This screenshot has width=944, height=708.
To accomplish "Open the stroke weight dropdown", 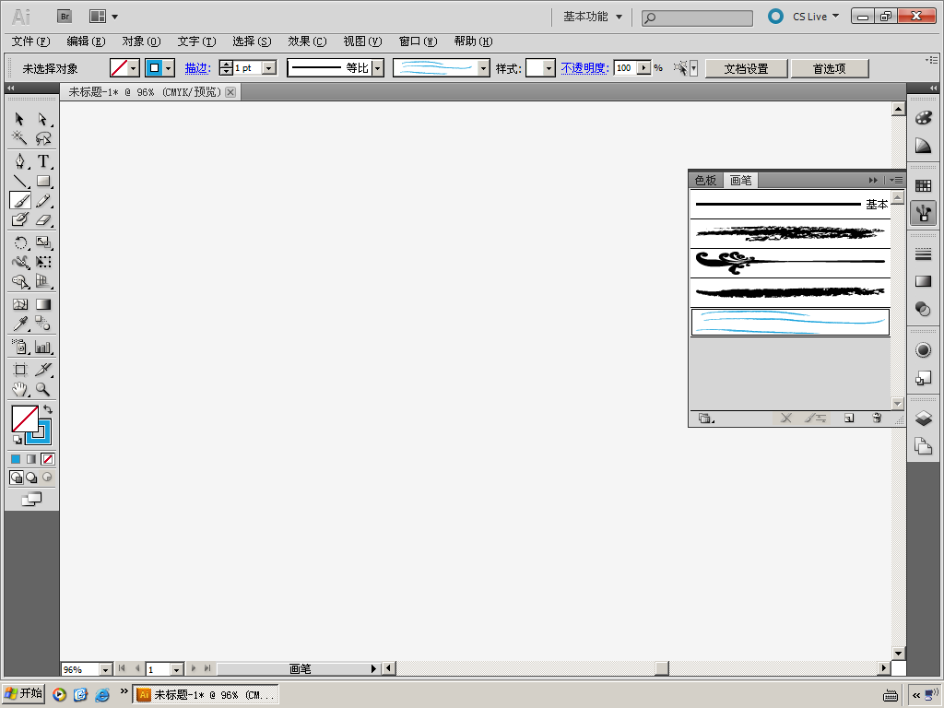I will [270, 68].
